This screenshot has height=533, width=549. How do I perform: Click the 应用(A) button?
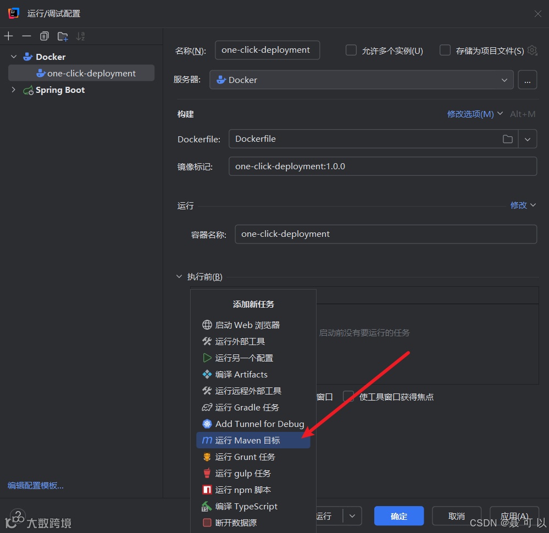514,516
